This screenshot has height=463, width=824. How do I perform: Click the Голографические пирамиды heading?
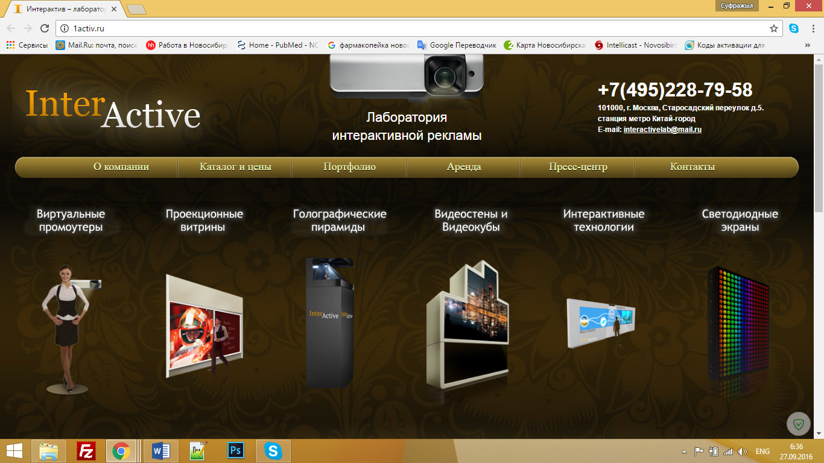pos(339,221)
